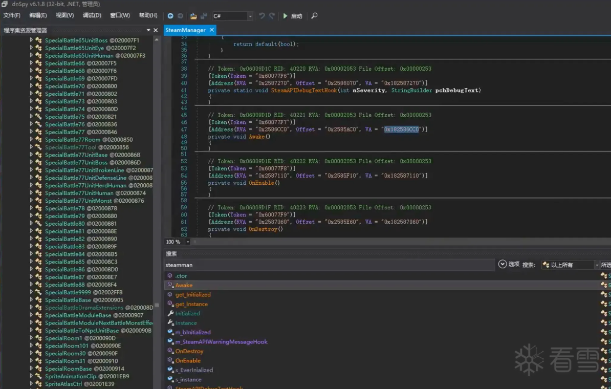The image size is (611, 389).
Task: Open the 调试(D) debug menu
Action: (92, 15)
